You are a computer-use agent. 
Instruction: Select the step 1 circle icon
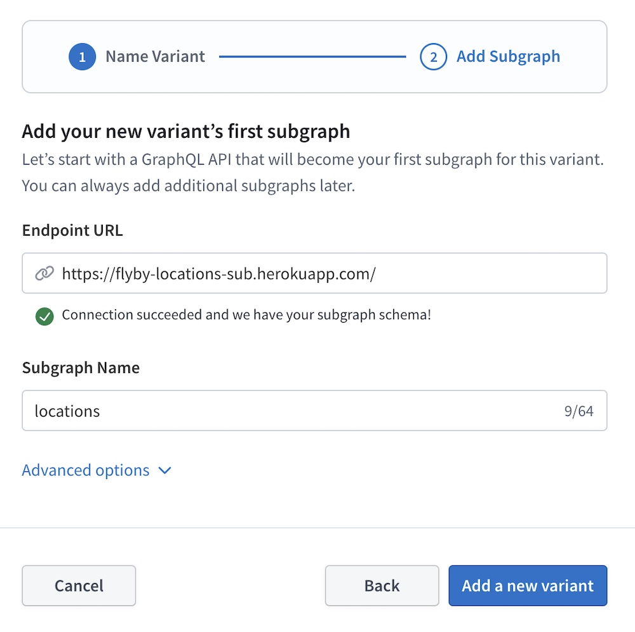click(82, 57)
